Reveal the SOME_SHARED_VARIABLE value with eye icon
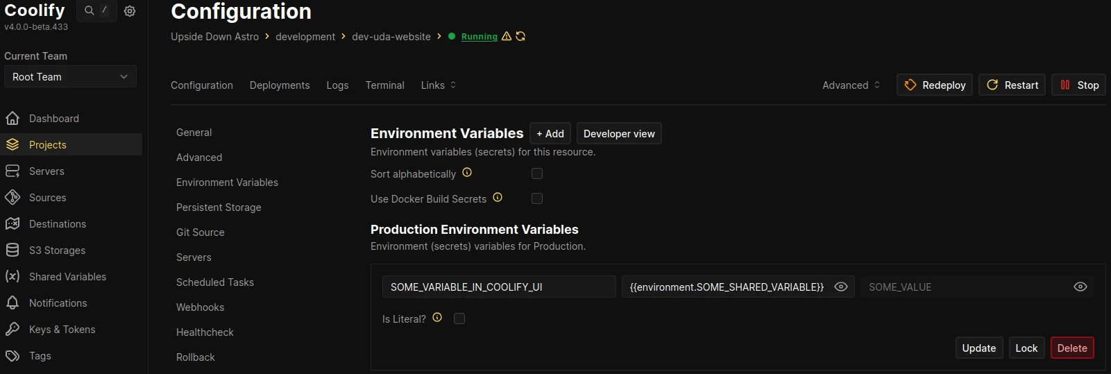Image resolution: width=1111 pixels, height=374 pixels. click(x=841, y=287)
